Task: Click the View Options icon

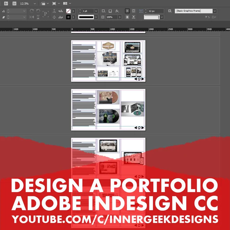Action: tap(43, 3)
